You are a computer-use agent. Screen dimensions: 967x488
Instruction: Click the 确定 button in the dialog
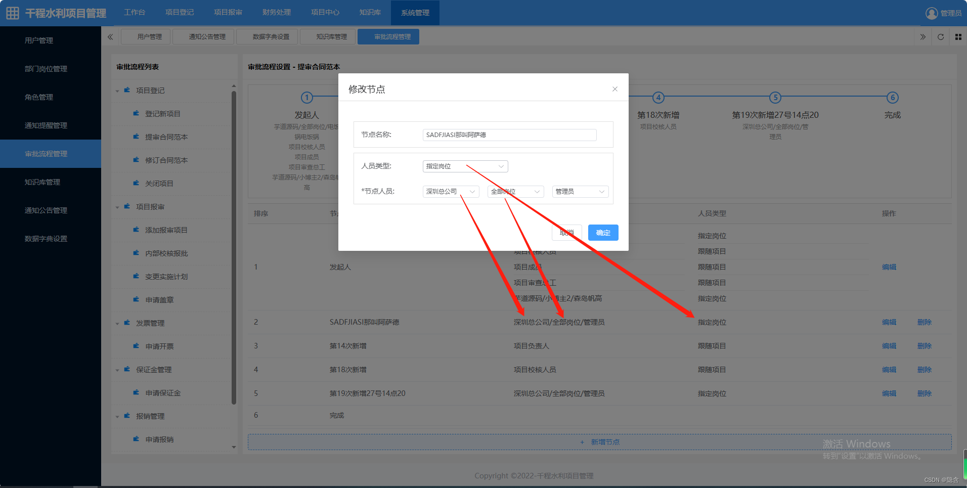[603, 233]
